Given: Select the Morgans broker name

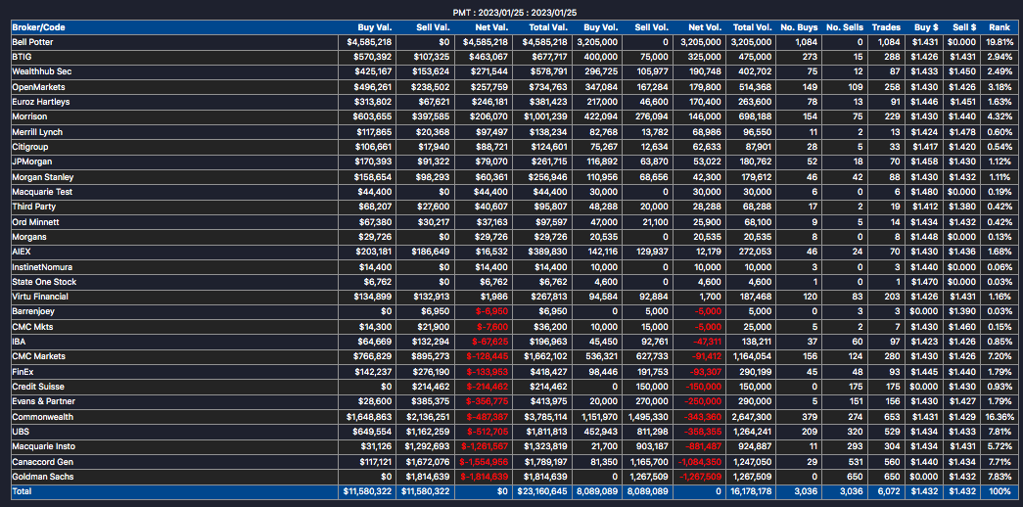Looking at the screenshot, I should click(28, 237).
